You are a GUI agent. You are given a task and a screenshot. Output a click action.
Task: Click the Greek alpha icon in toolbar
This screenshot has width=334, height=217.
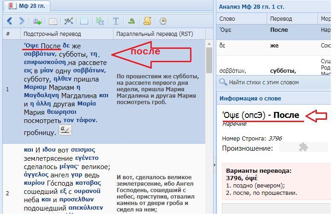point(100,21)
